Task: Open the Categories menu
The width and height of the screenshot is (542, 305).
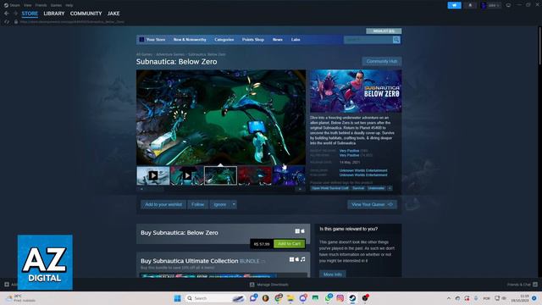Action: tap(224, 40)
